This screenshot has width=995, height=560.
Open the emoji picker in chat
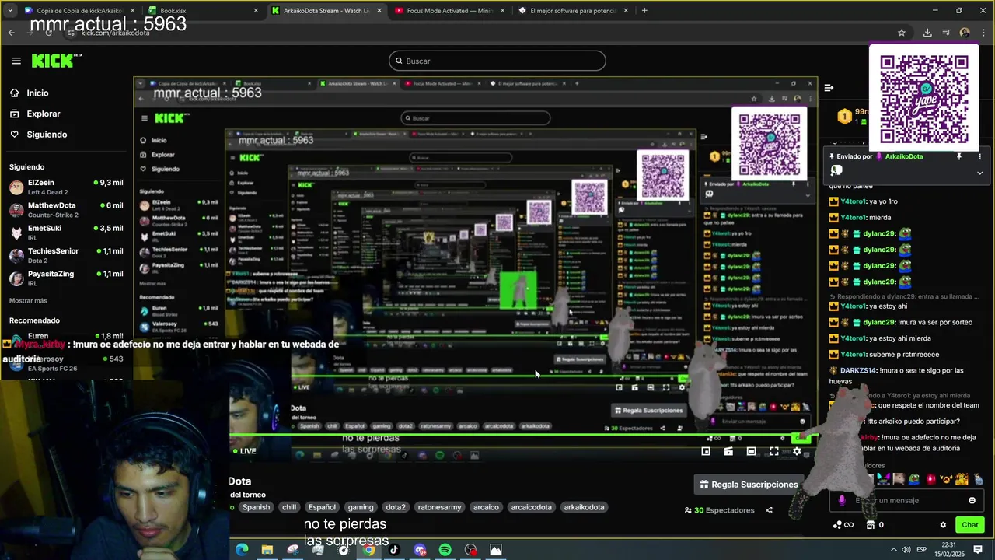(x=972, y=500)
